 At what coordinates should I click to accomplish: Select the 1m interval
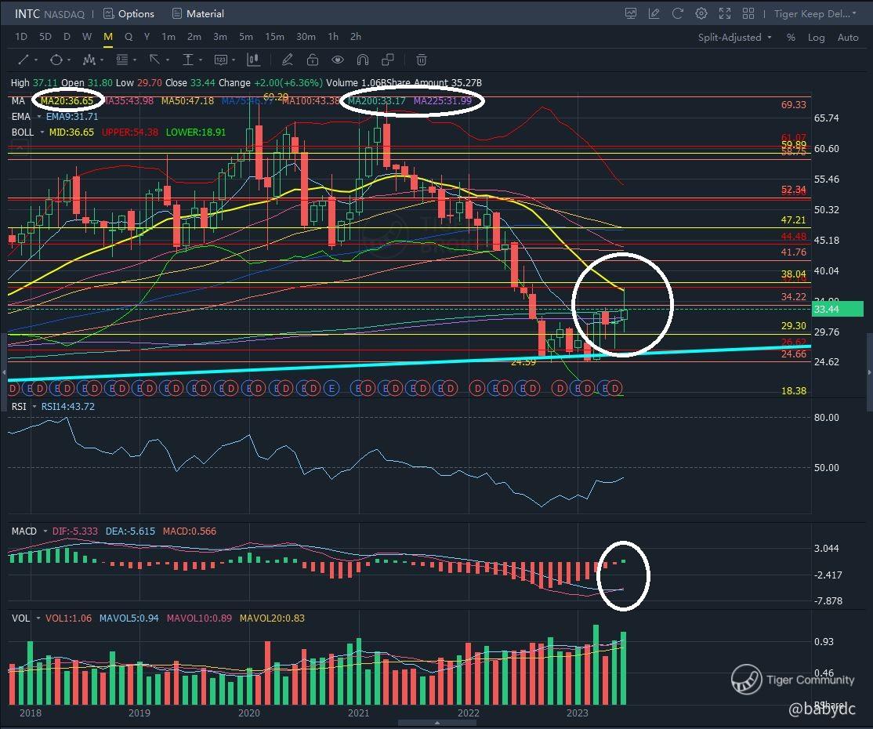(168, 37)
